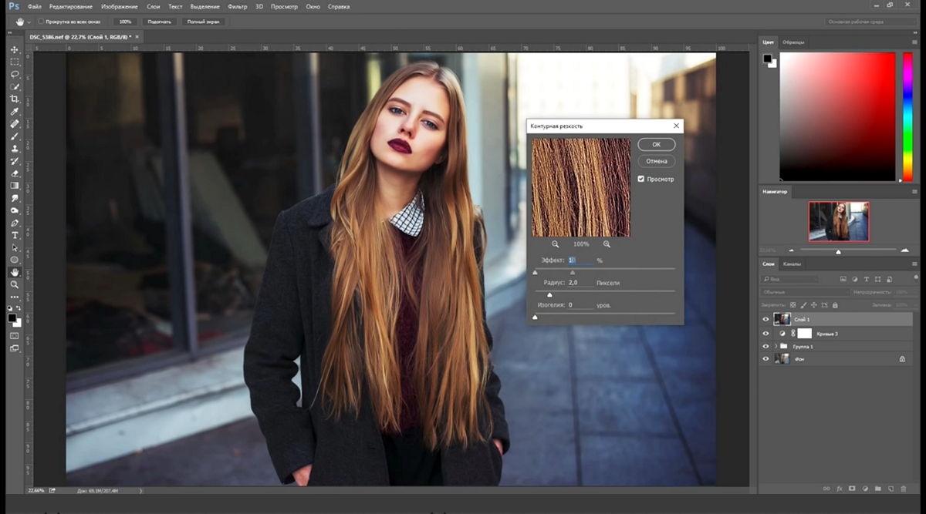Screen dimensions: 926x514
Task: Add a layer mask icon
Action: click(x=852, y=488)
